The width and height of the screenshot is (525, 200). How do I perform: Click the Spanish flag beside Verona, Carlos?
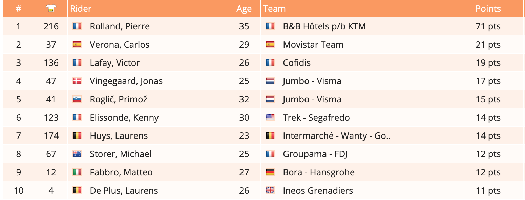pos(77,45)
